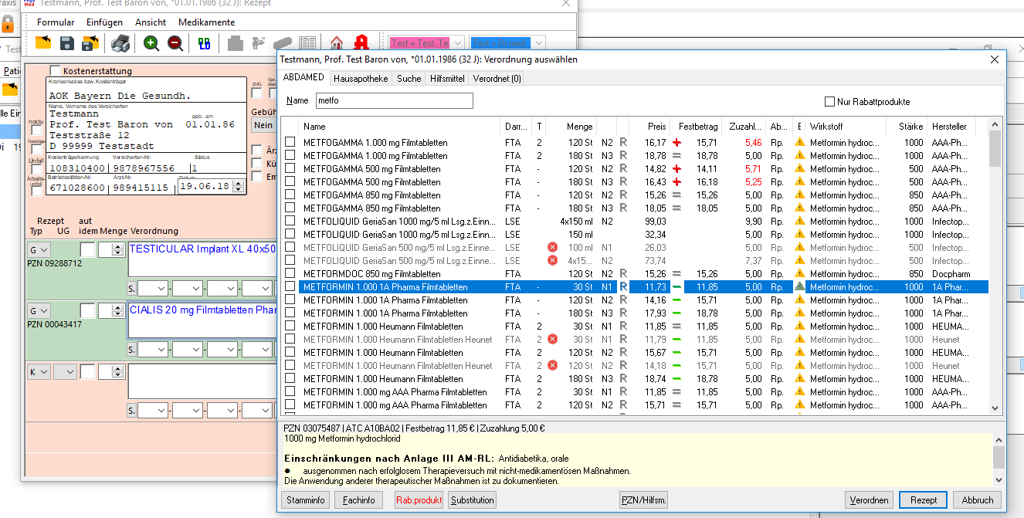
Task: Click the folder-with-diskette save-as icon
Action: coord(90,43)
